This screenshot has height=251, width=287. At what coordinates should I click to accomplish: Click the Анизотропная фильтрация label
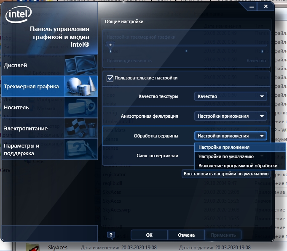pos(149,116)
